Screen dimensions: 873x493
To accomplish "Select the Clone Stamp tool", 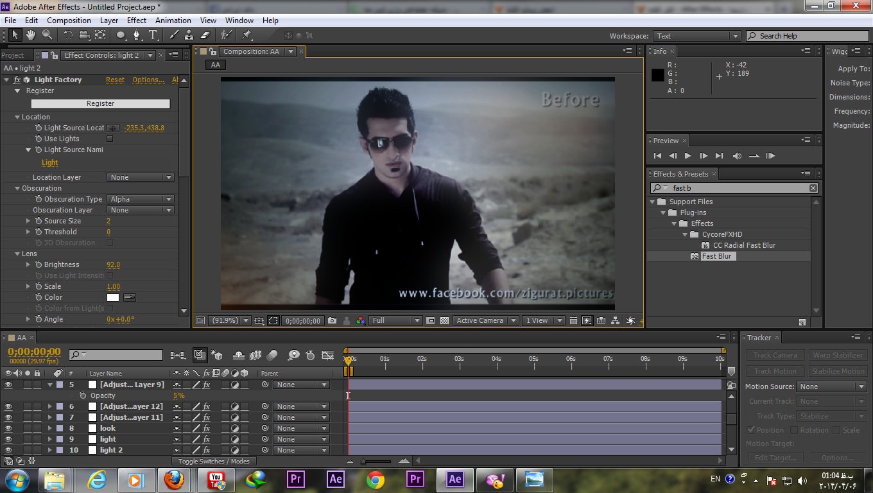I will coord(189,35).
